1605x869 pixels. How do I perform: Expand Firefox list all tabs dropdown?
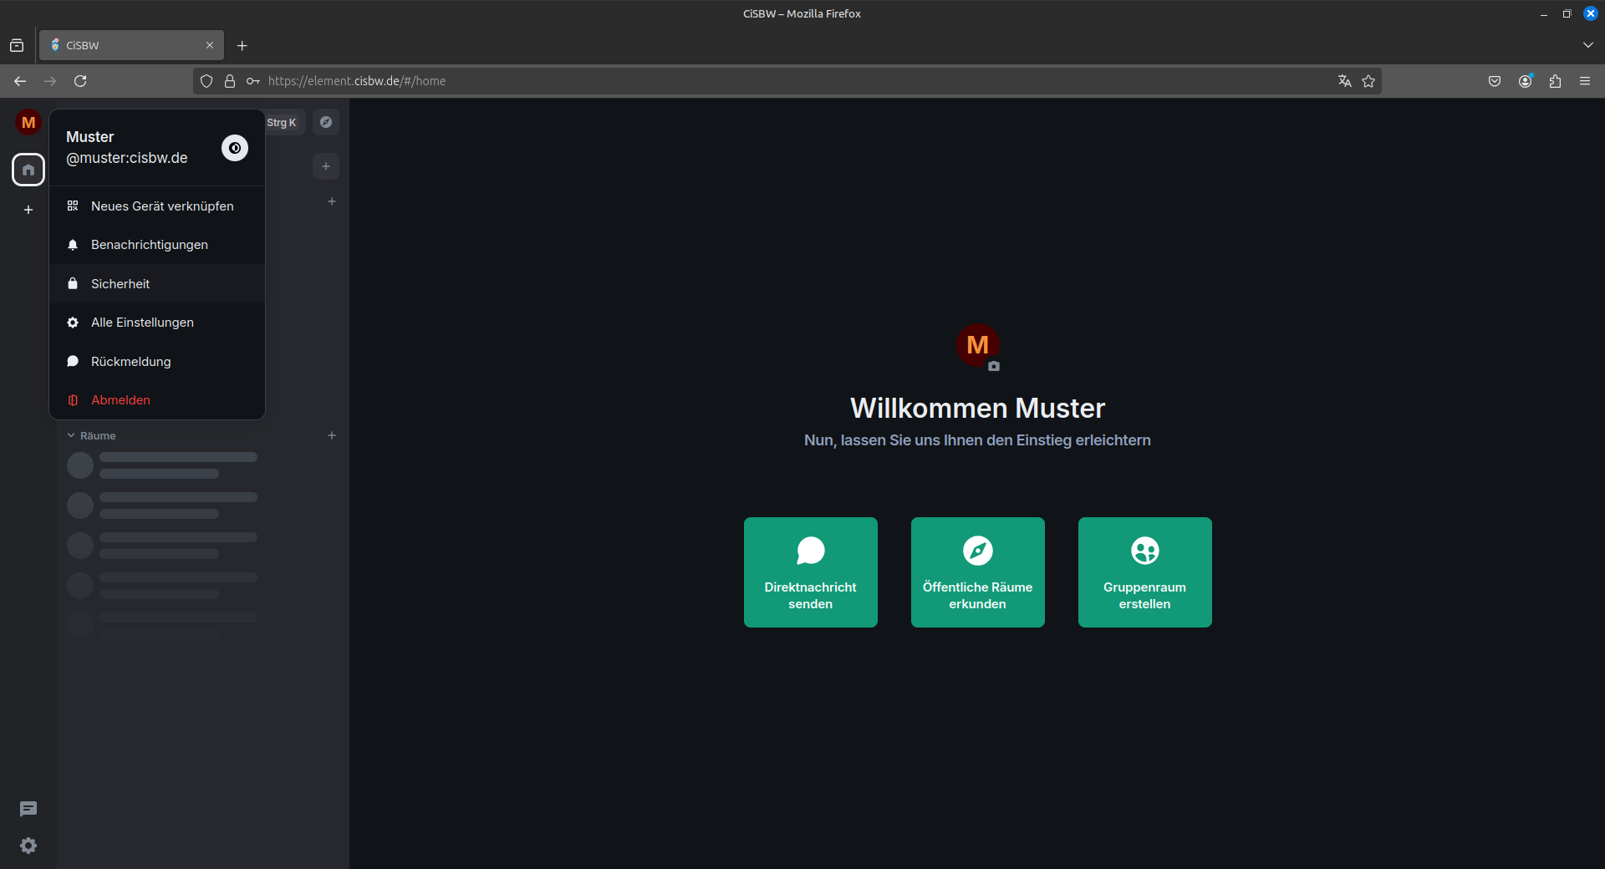(1587, 45)
